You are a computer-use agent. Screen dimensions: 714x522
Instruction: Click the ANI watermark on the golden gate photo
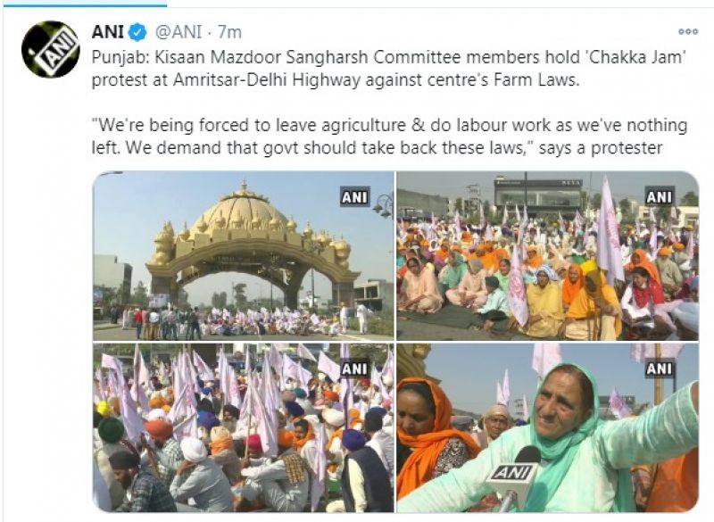click(355, 197)
